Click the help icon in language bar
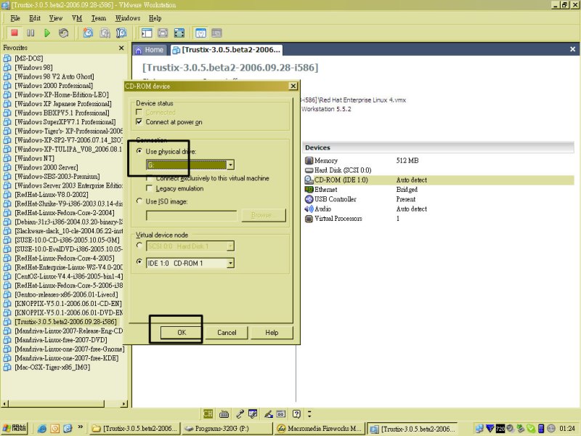 tap(296, 413)
